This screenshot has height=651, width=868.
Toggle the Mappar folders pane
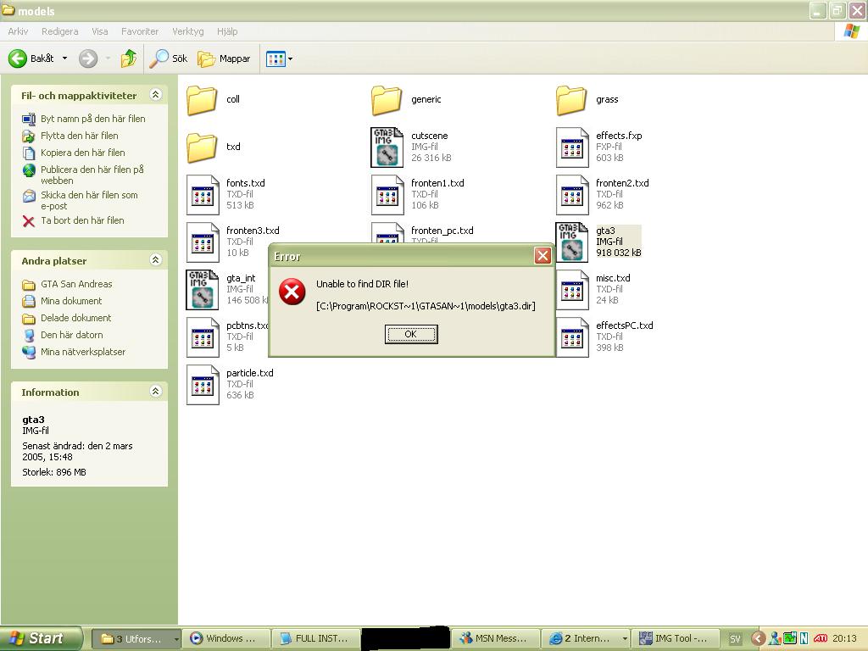coord(224,58)
